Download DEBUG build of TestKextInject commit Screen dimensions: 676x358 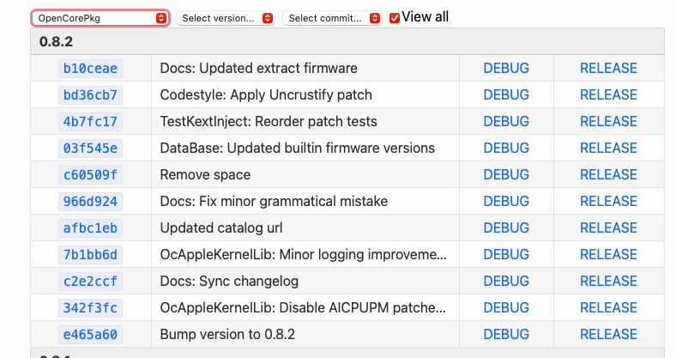[506, 122]
